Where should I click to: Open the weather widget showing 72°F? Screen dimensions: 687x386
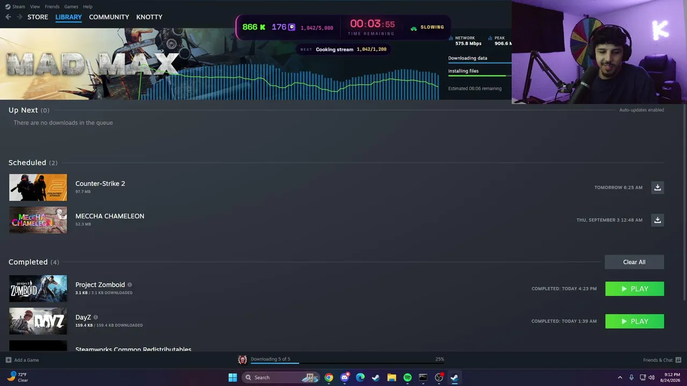17,377
